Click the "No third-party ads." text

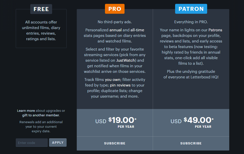click(115, 22)
